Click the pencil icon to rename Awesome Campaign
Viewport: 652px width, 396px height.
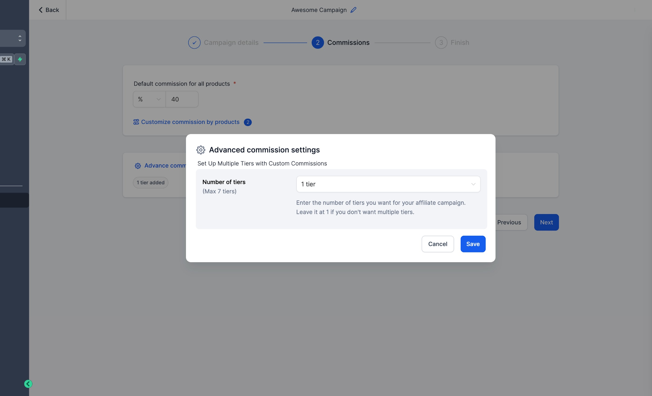353,10
